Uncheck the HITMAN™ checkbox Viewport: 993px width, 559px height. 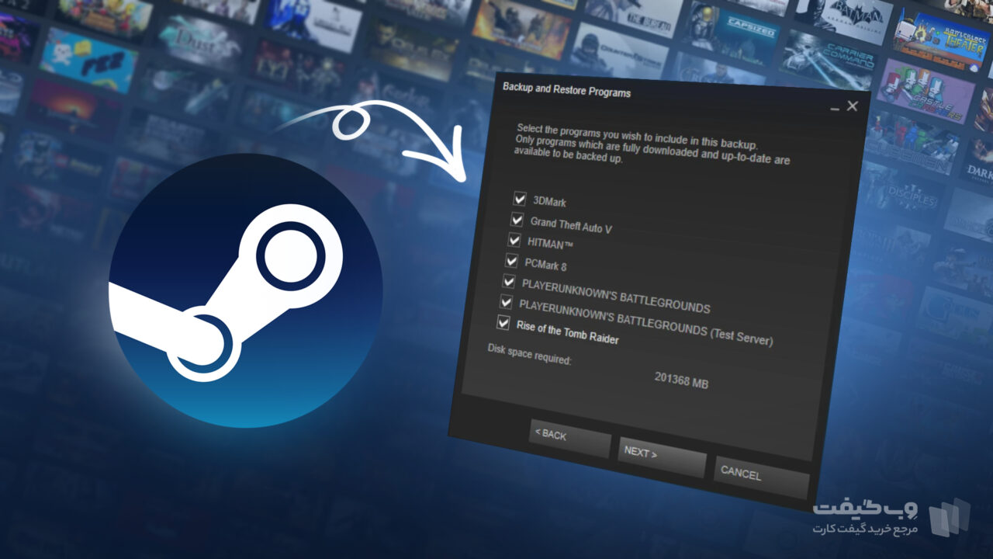point(514,240)
